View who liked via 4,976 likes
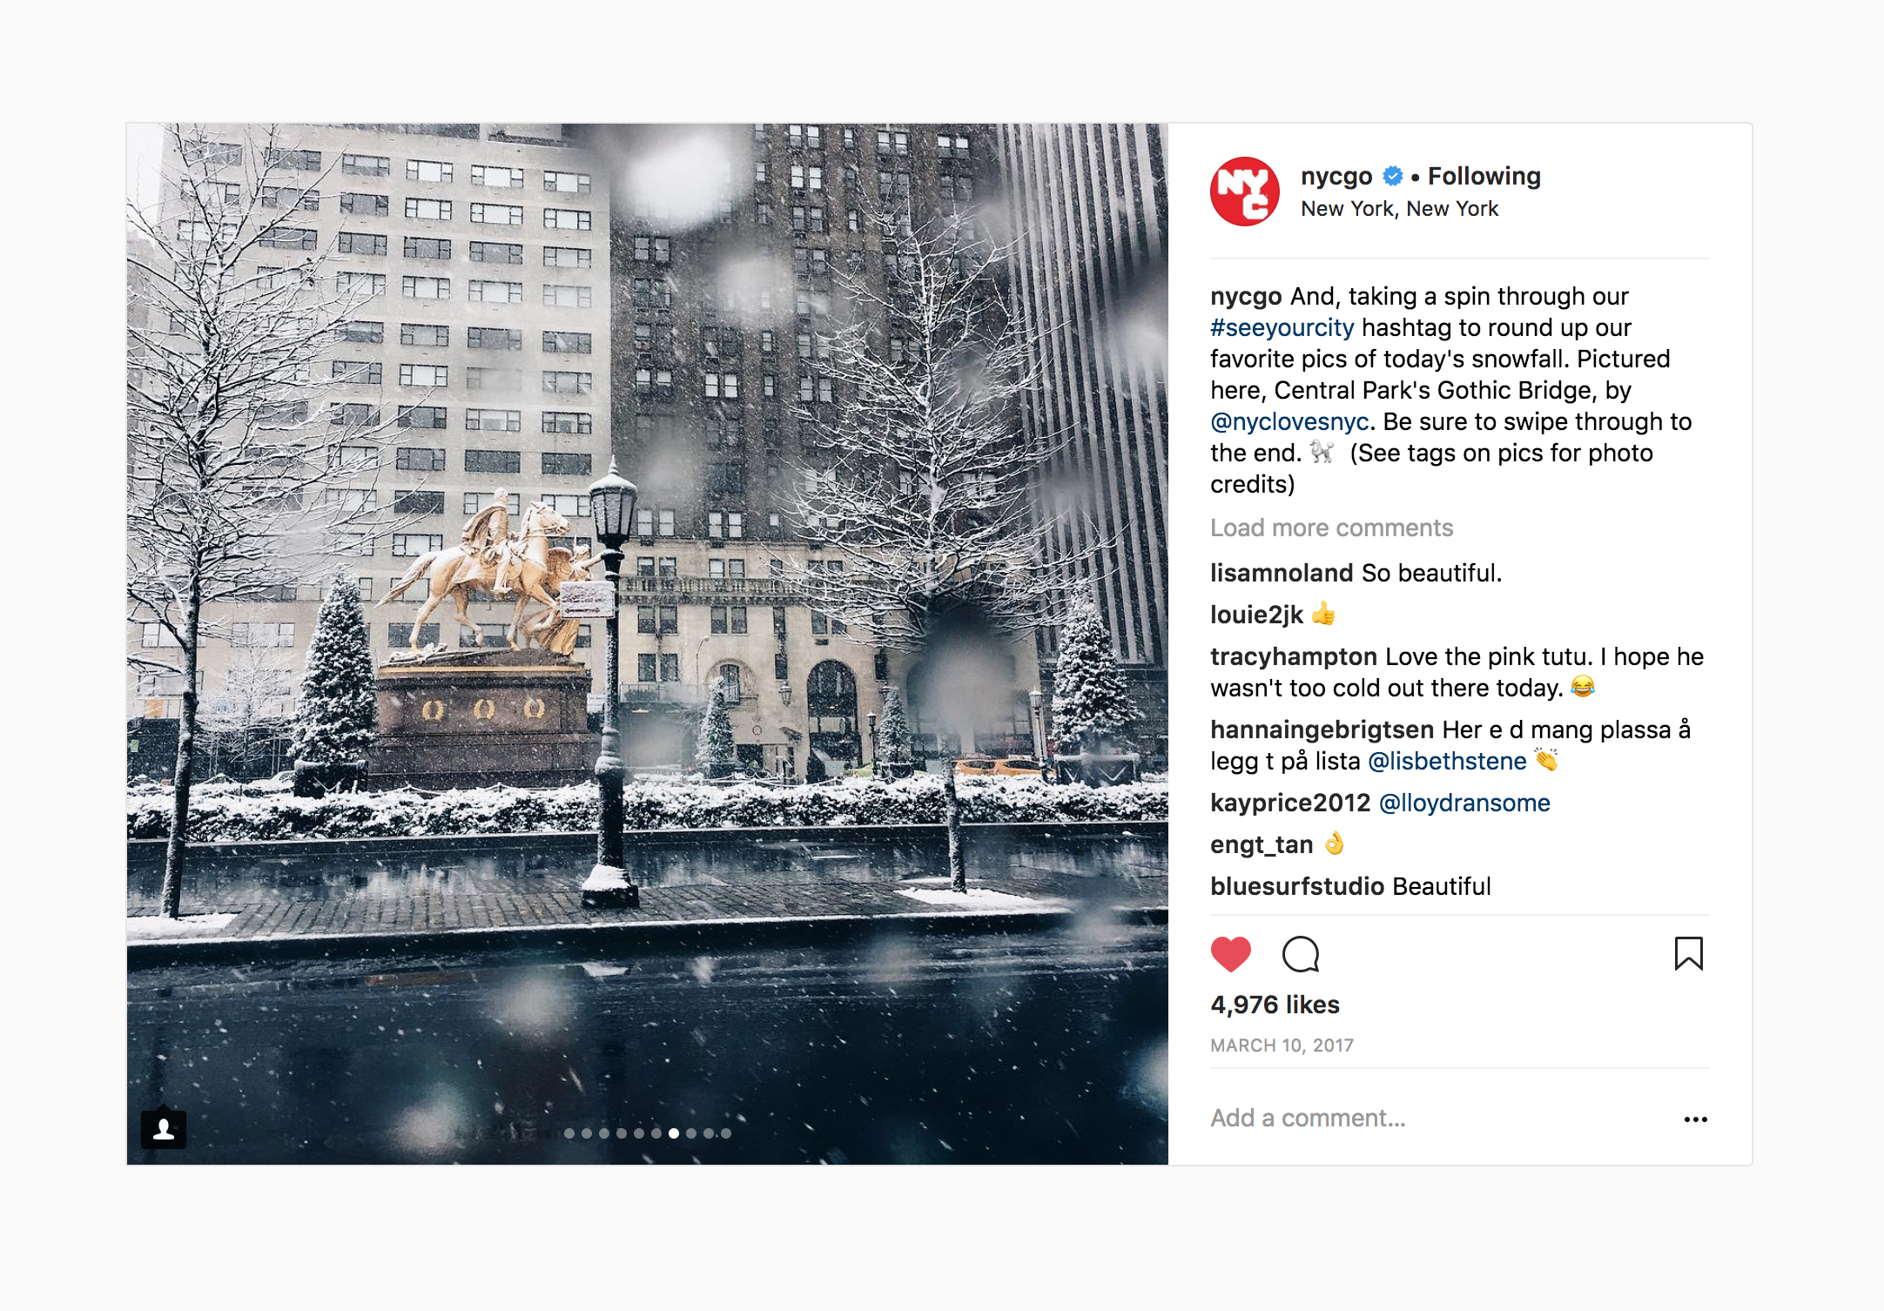The width and height of the screenshot is (1884, 1311). [x=1275, y=1005]
